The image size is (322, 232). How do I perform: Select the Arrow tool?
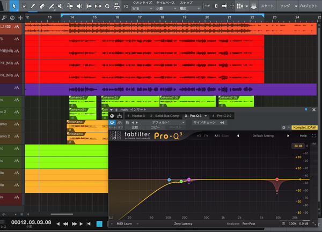point(14,6)
